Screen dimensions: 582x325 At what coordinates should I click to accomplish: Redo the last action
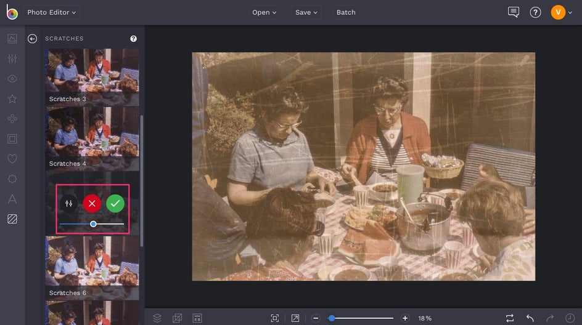coord(550,318)
